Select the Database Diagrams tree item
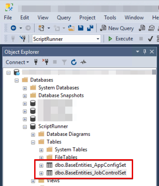Screen dimensions: 159x186 click(x=68, y=134)
